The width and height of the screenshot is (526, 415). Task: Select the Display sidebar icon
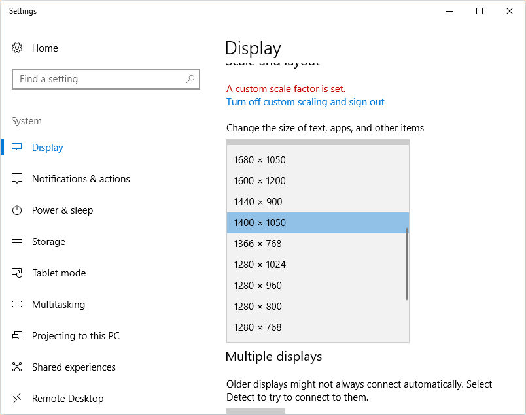18,147
